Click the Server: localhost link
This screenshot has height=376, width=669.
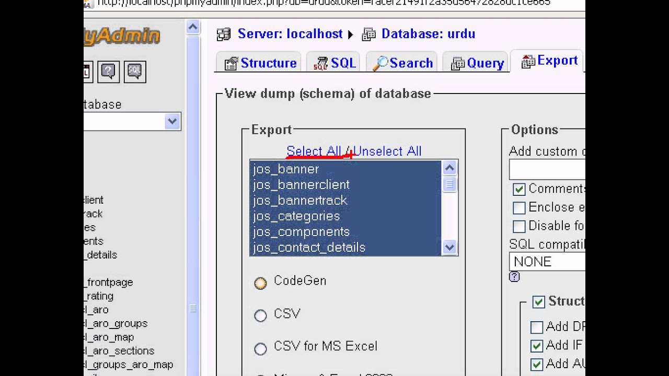(x=290, y=34)
